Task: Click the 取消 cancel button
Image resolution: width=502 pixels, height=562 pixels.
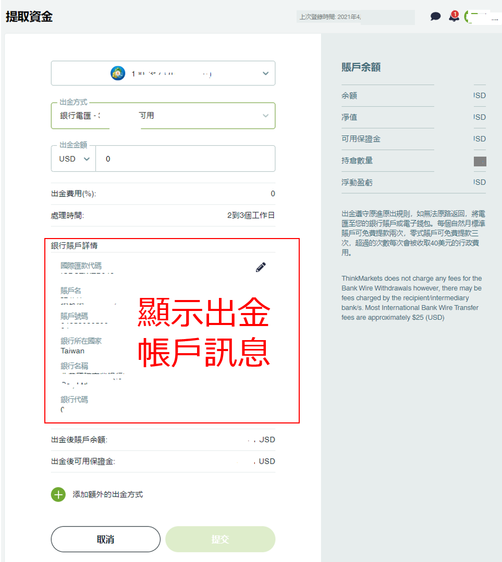Action: pos(105,539)
